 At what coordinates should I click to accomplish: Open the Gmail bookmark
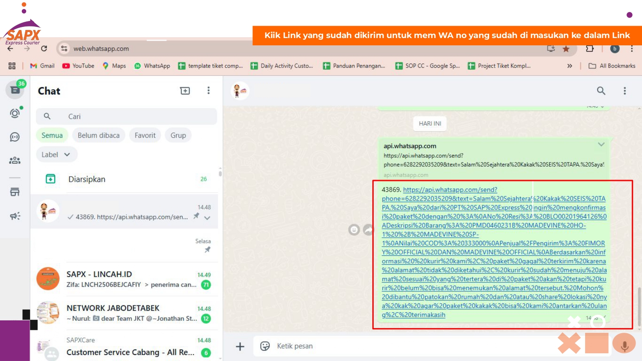(42, 66)
